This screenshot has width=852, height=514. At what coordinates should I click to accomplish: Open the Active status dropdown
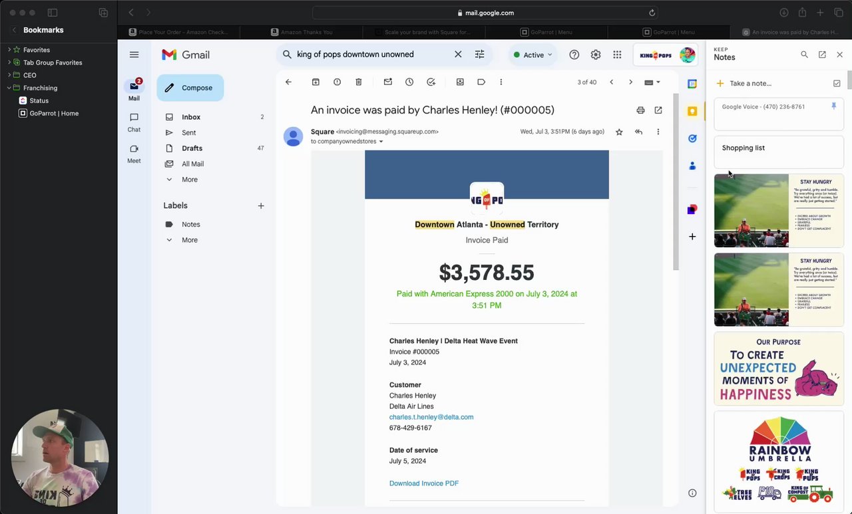[x=533, y=55]
